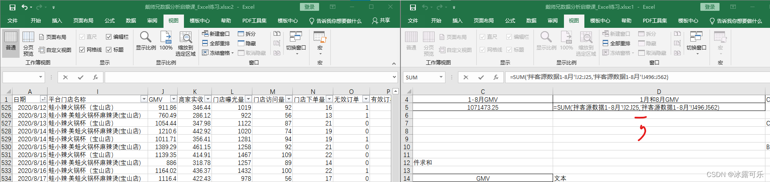Screen dimensions: 770x182
Task: Open 门店下单量 column filter dropdown
Action: 329,99
